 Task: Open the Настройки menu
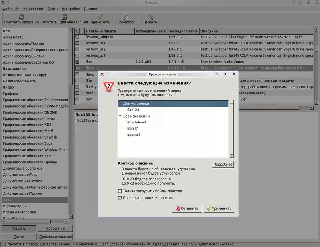click(x=71, y=9)
